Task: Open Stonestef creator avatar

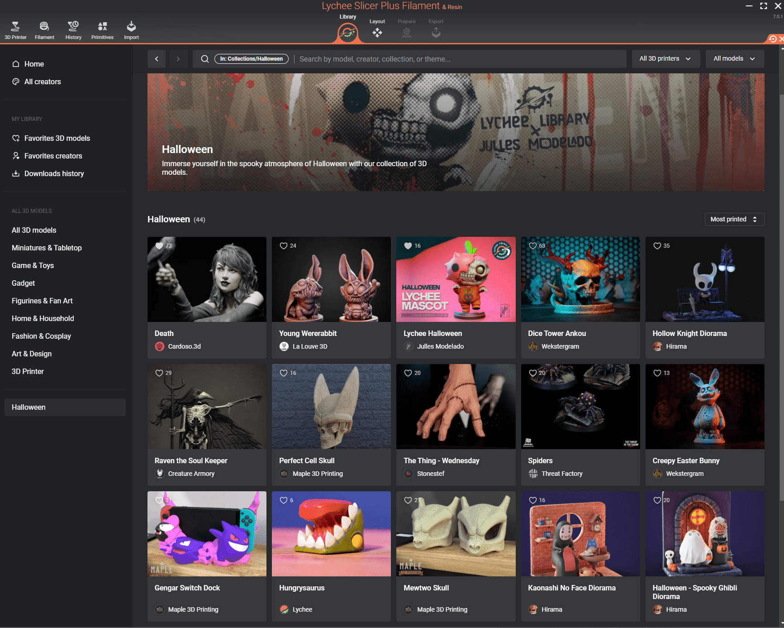Action: click(409, 474)
